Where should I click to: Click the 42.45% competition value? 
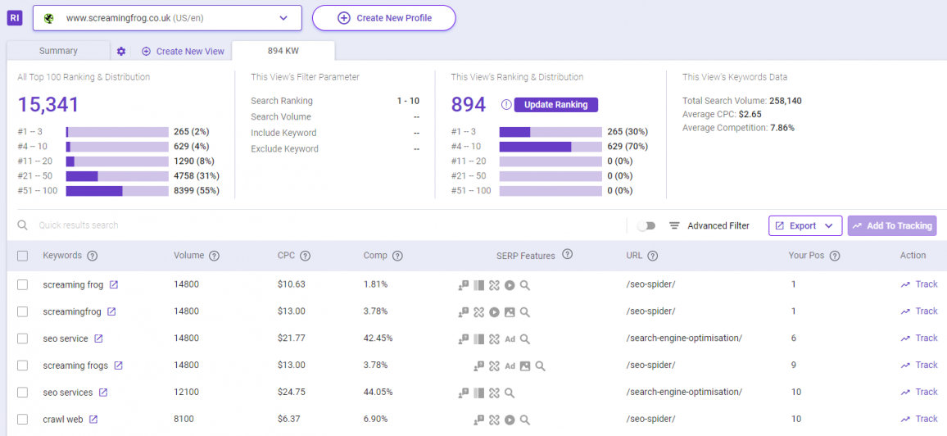(x=379, y=338)
